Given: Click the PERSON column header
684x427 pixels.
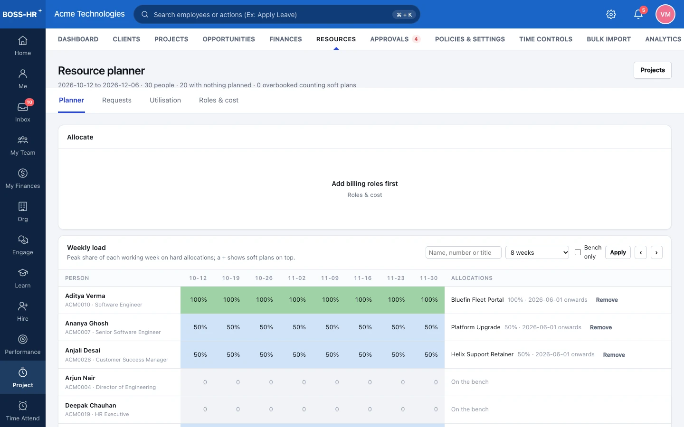Looking at the screenshot, I should click(77, 278).
